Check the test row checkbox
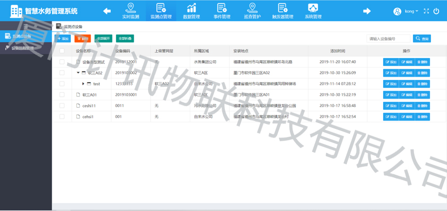The width and height of the screenshot is (447, 211). pos(62,84)
